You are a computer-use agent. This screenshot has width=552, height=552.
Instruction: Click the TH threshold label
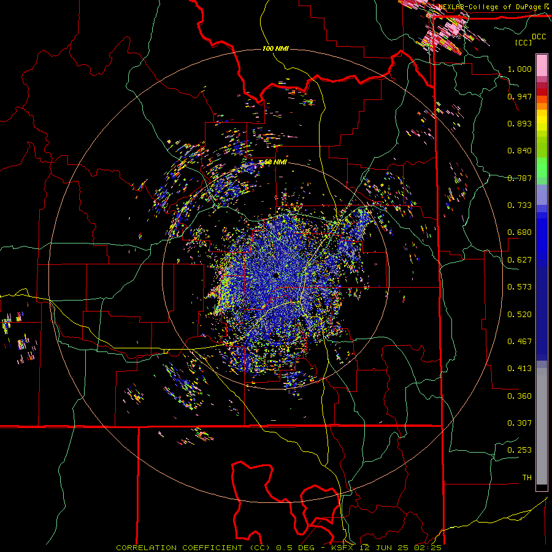(527, 477)
